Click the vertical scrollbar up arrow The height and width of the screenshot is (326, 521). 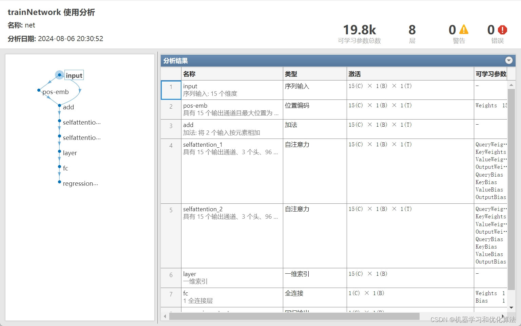[x=511, y=85]
